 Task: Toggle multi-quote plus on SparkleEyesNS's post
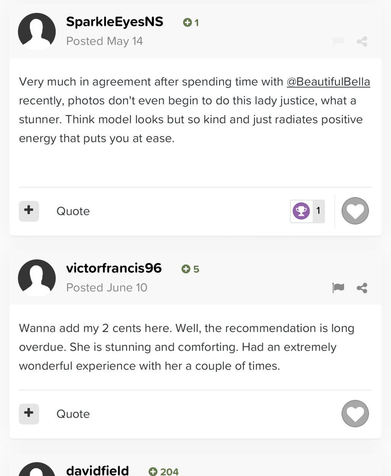pyautogui.click(x=29, y=211)
